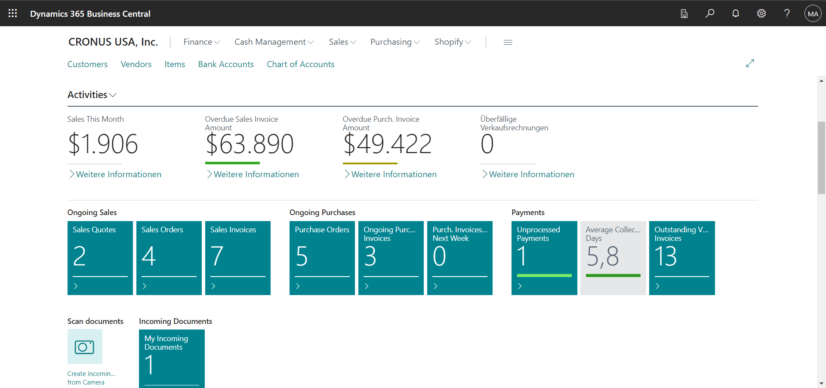Open Weitere Informationen under Überfällige Verkaufsrechnungen
Viewport: 826px width, 388px height.
(527, 174)
